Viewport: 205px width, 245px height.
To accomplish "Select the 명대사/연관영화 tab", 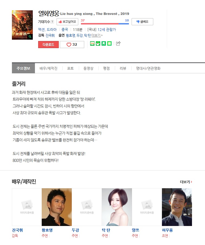I will [148, 68].
